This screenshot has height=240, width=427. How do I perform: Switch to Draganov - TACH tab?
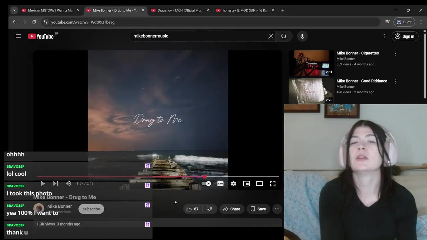pos(180,10)
